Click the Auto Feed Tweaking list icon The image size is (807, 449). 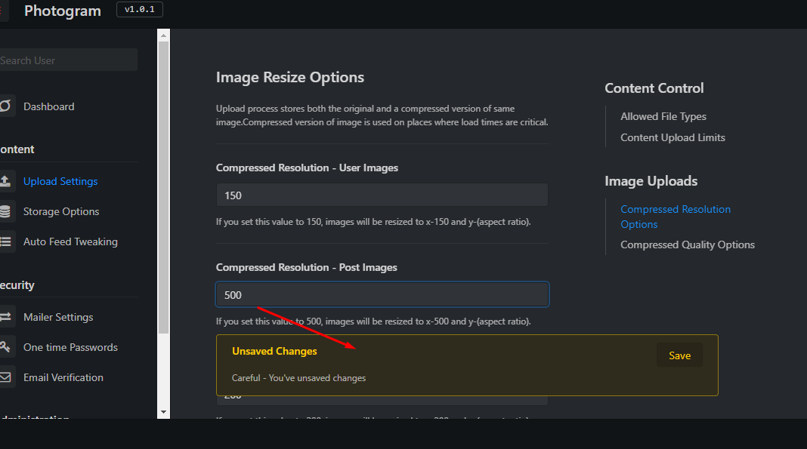click(5, 241)
